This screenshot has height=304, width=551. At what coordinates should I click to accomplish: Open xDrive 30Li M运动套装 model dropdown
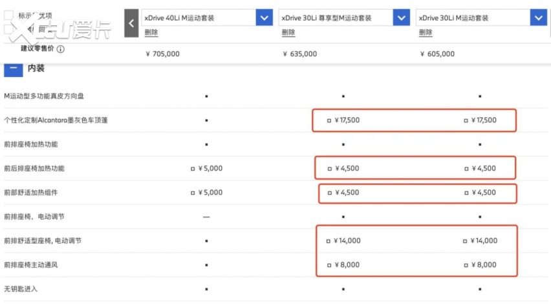(538, 17)
